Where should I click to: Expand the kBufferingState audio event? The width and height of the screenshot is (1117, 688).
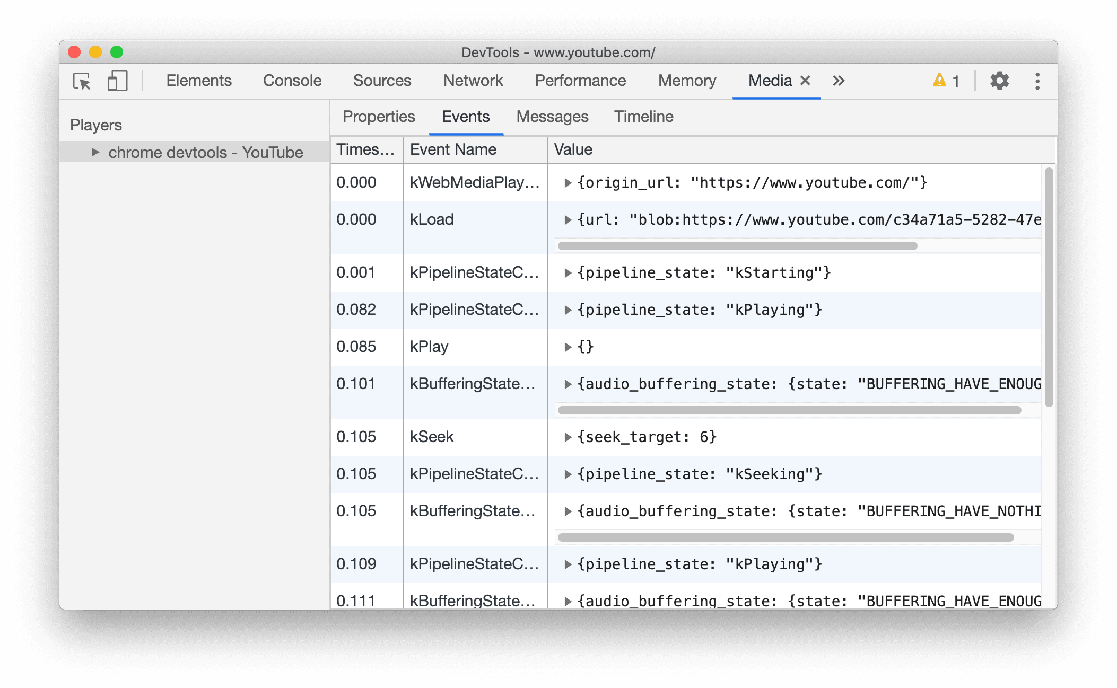tap(568, 383)
